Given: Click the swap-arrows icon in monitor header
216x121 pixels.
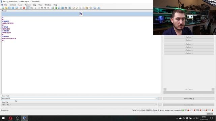Looking at the screenshot, I should pyautogui.click(x=81, y=14).
